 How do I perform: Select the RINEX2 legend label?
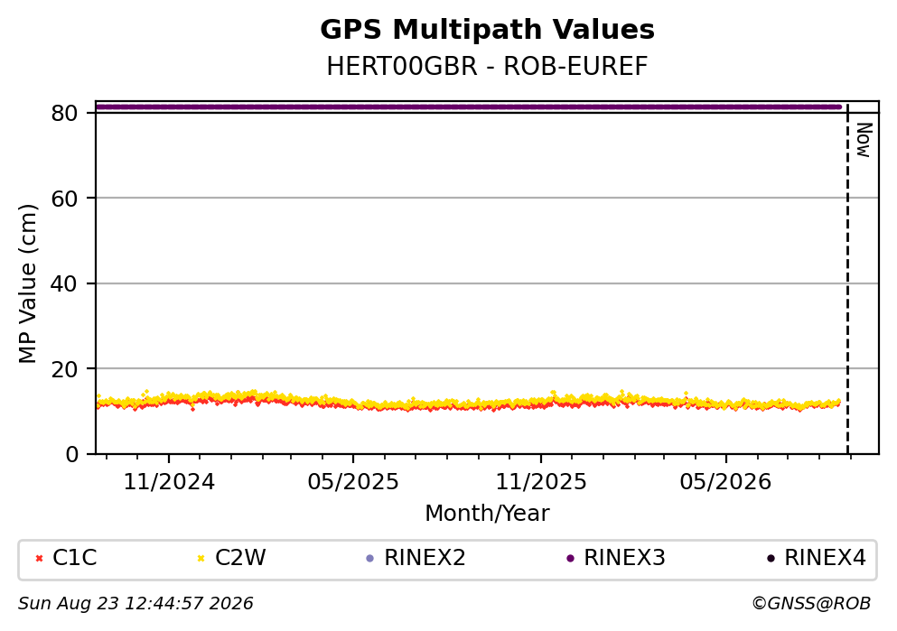coord(425,558)
